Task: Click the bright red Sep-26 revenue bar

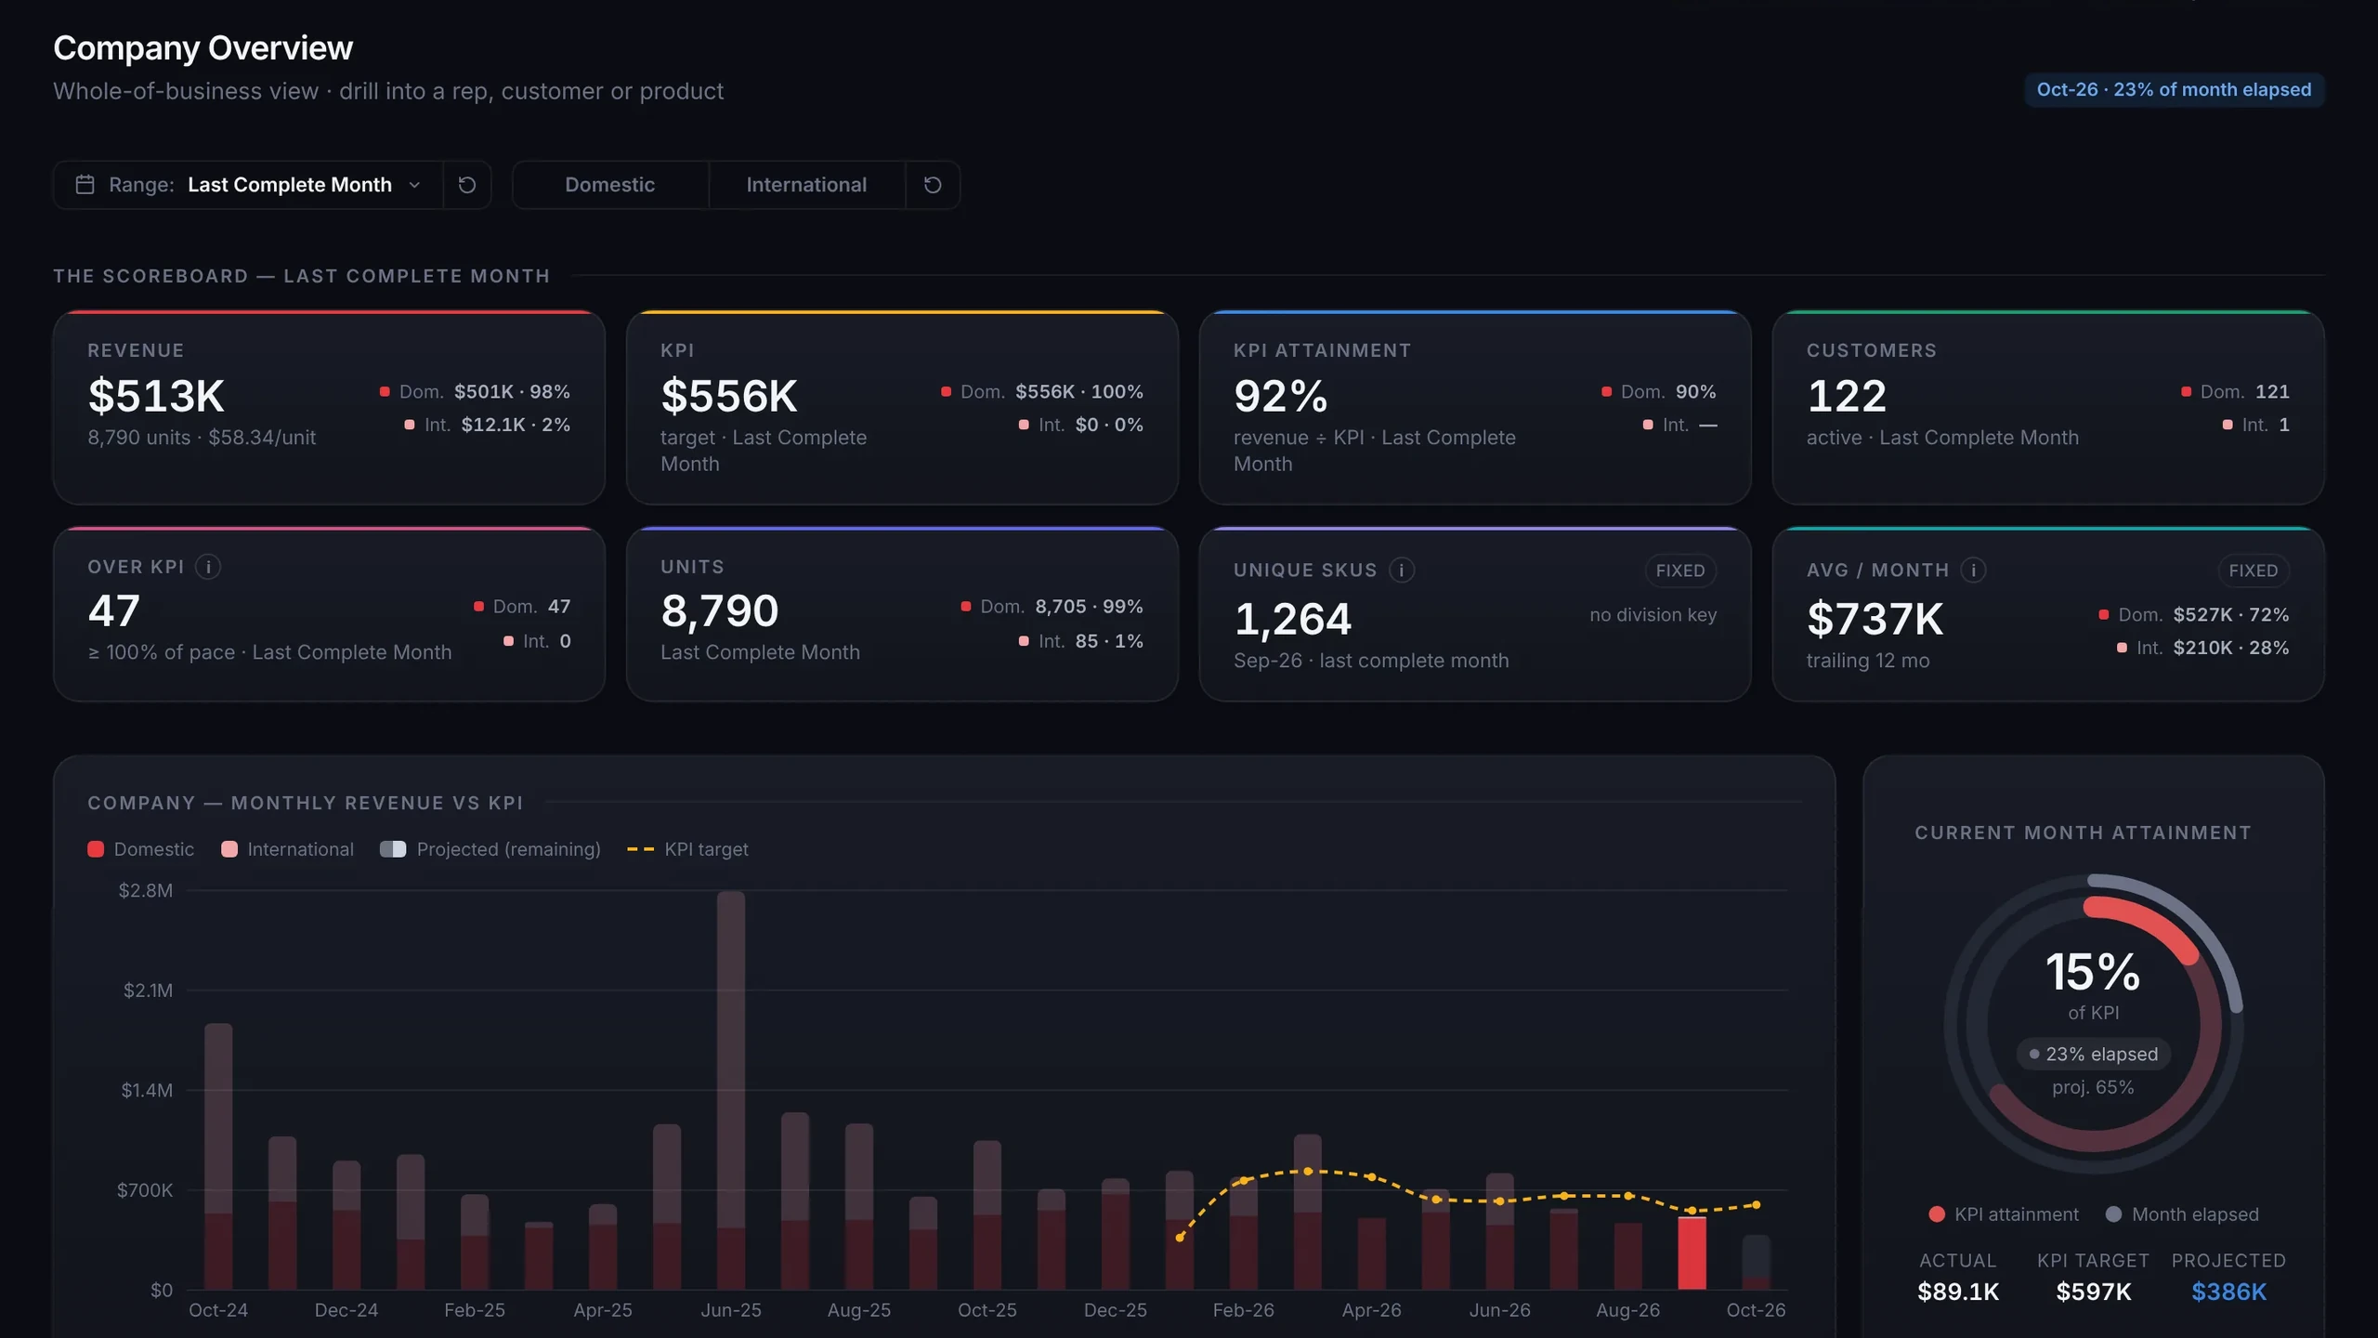Action: [x=1692, y=1253]
